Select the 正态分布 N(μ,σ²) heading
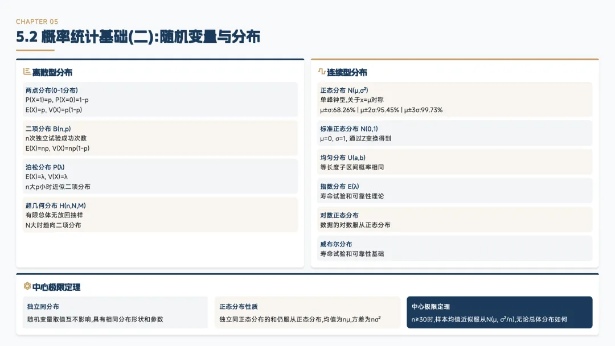The height and width of the screenshot is (346, 615). [344, 90]
